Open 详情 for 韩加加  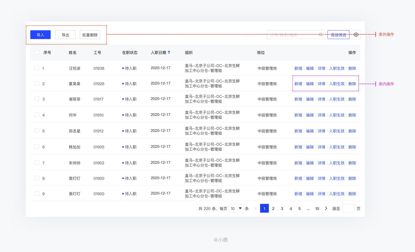tap(321, 147)
